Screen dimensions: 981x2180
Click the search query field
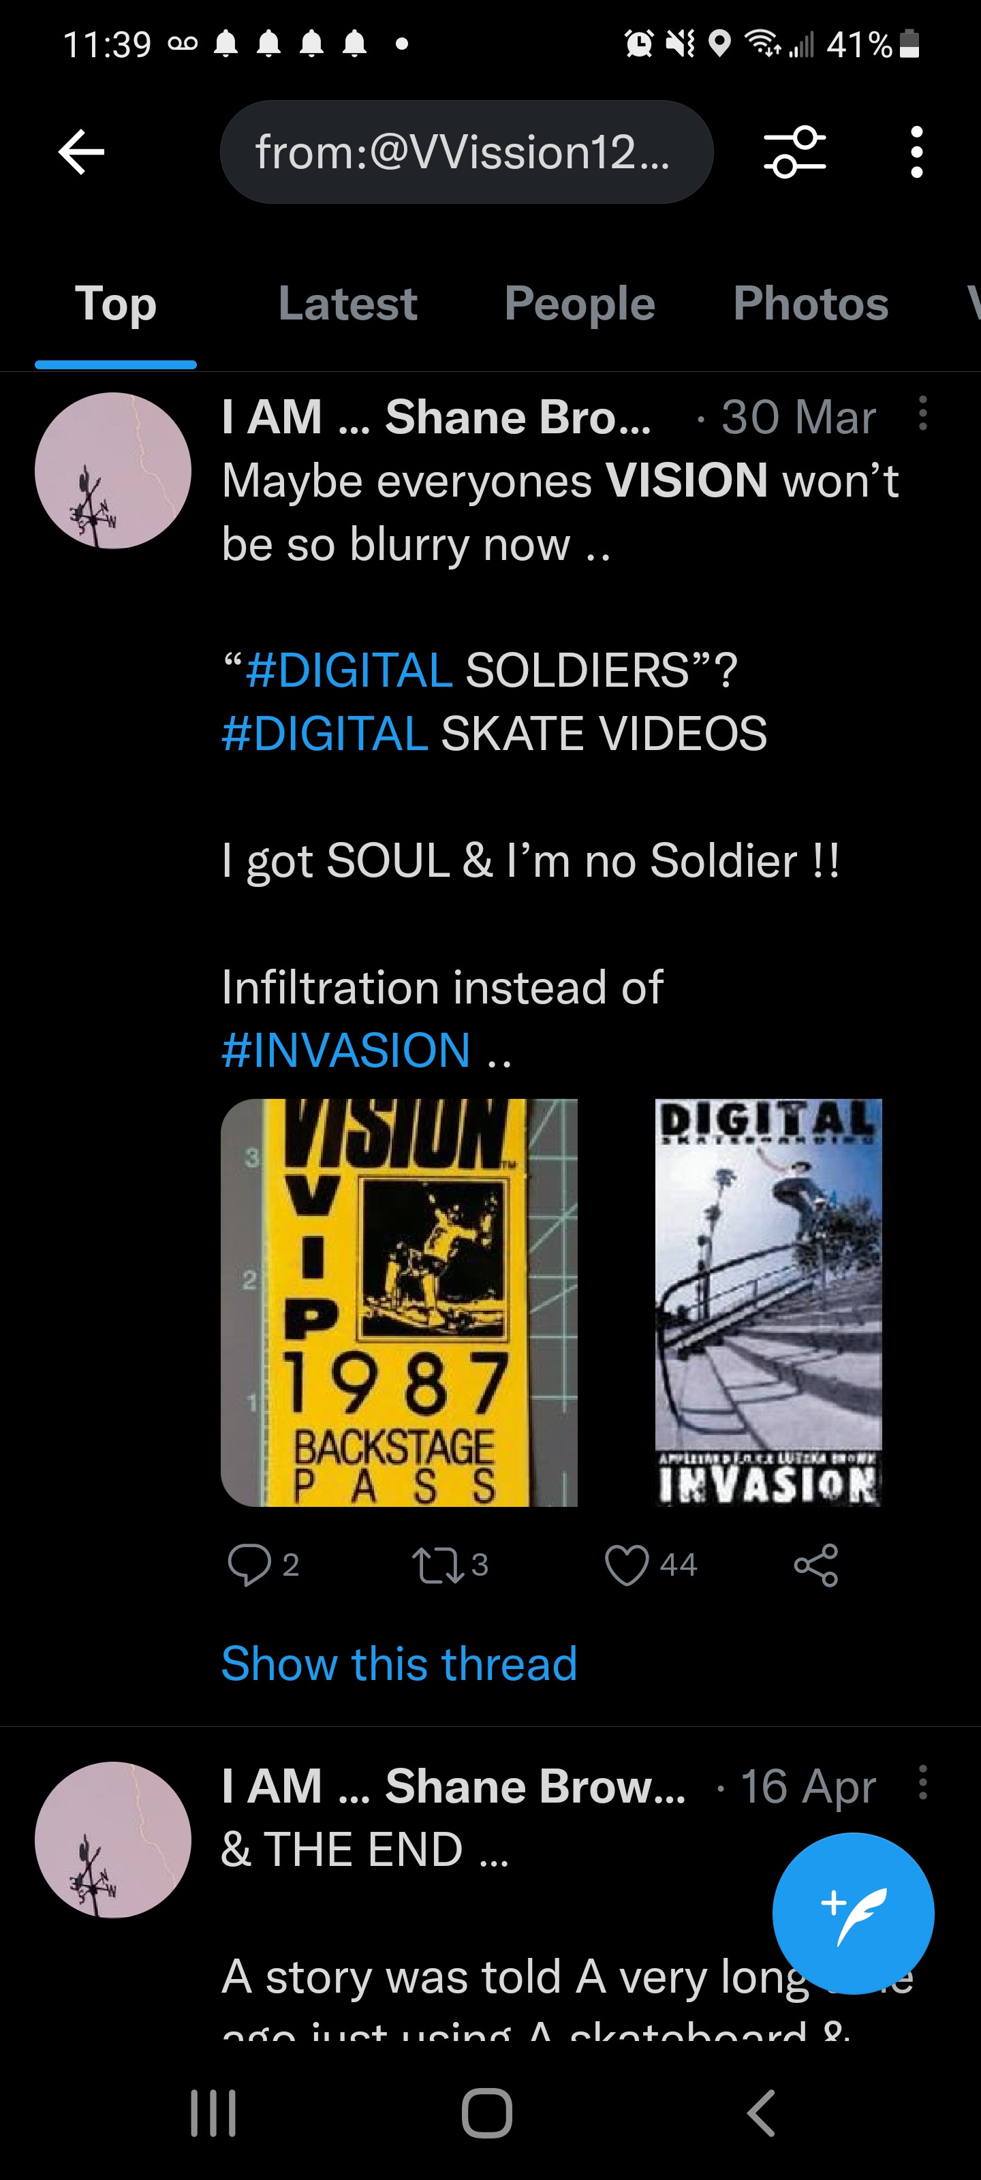point(467,153)
